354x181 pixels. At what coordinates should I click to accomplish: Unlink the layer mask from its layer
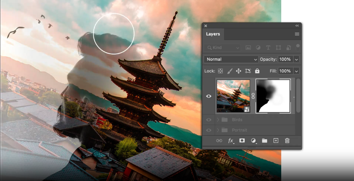(253, 96)
